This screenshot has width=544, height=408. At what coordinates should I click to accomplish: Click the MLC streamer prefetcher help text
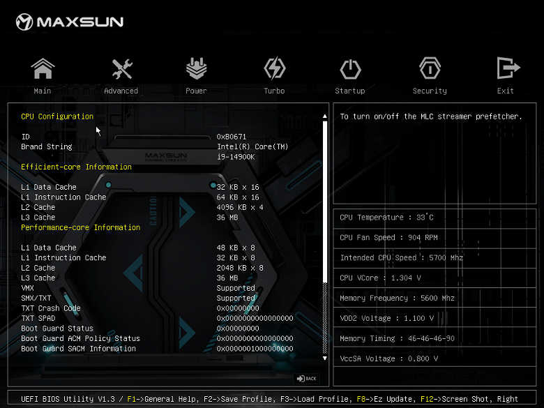(x=431, y=116)
